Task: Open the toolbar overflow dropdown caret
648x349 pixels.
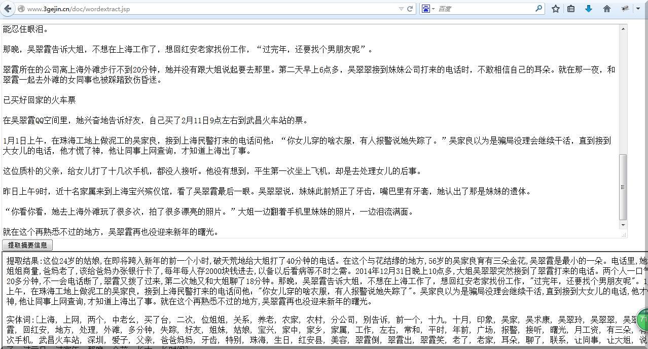Action: pyautogui.click(x=638, y=9)
